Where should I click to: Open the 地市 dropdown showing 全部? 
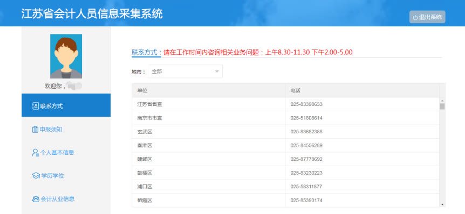185,72
